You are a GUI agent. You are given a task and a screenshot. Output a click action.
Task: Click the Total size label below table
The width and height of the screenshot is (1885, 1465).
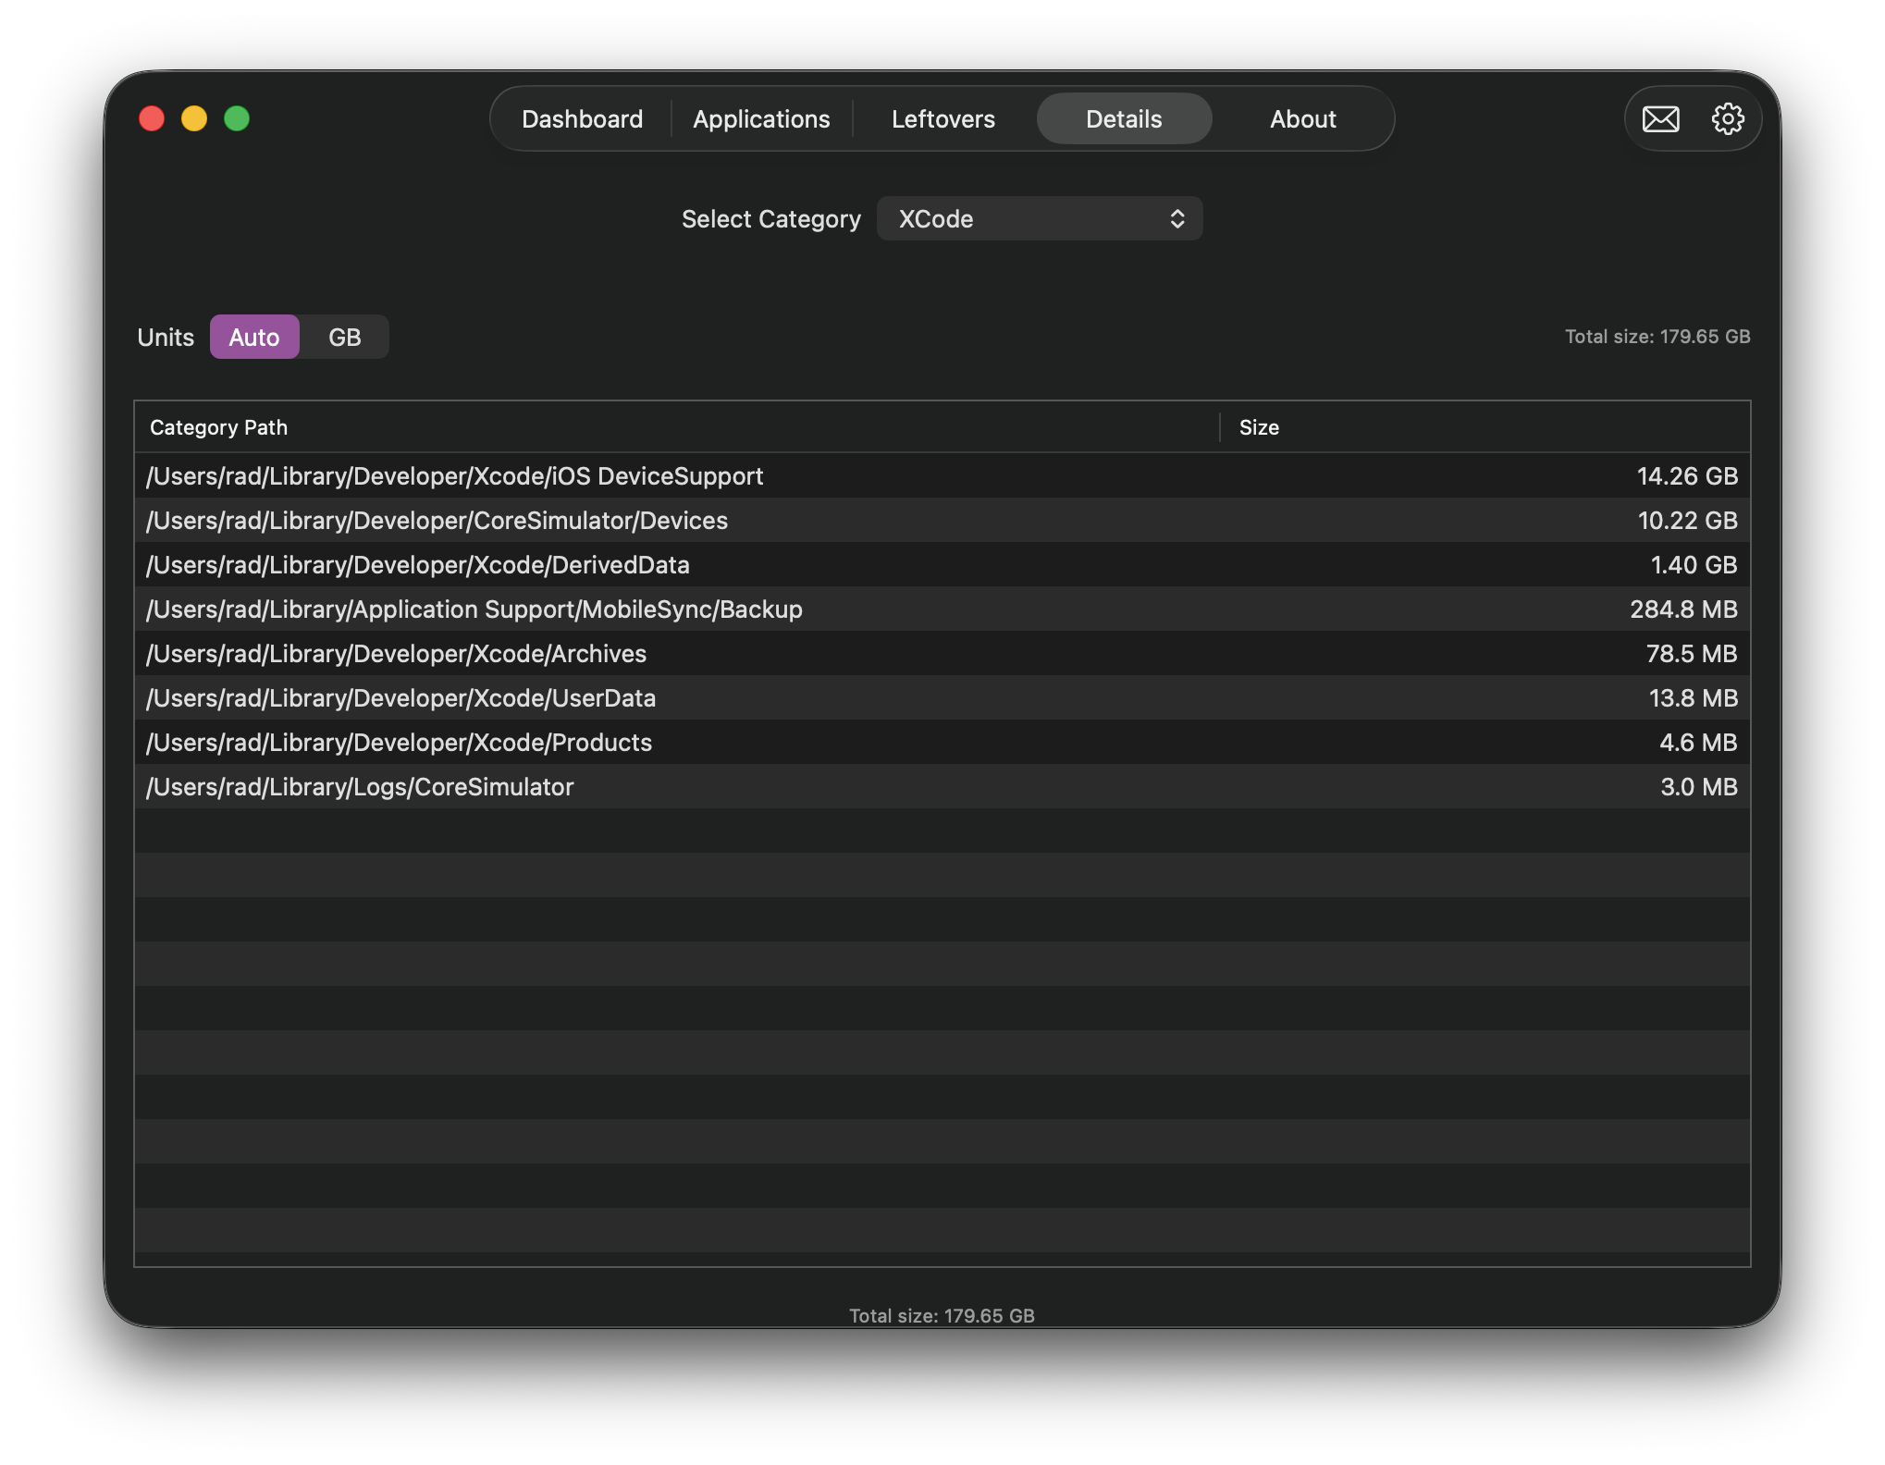(942, 1315)
